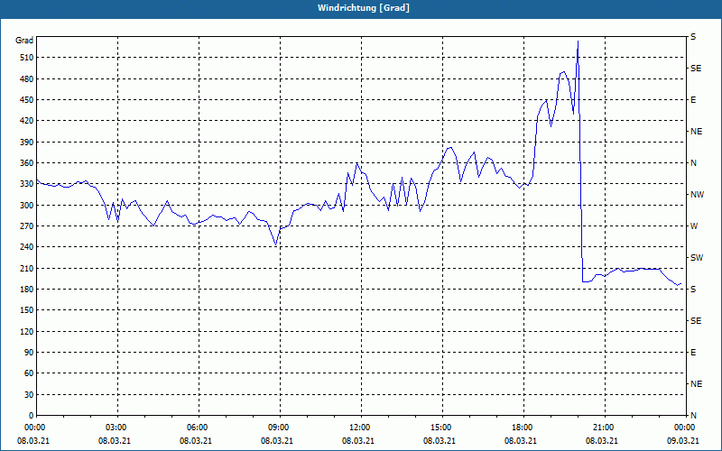Viewport: 722px width, 451px height.
Task: Click the 210 y-axis tick label
Action: (27, 268)
